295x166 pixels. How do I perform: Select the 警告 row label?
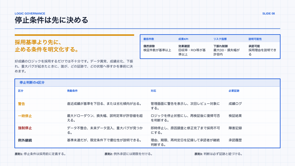tap(21, 104)
